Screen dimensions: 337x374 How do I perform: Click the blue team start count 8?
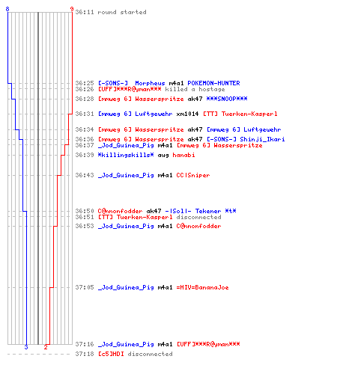(x=7, y=9)
